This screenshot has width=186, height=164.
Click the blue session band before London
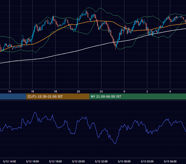[x=13, y=96]
